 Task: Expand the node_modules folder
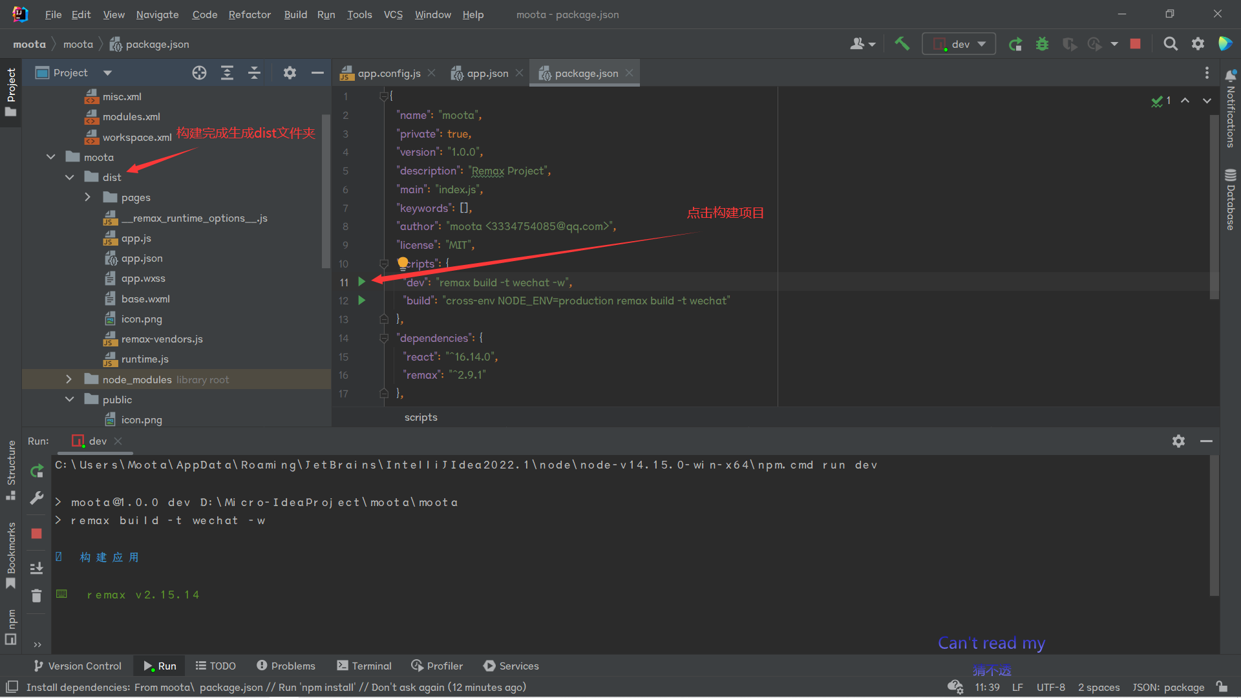(x=69, y=379)
